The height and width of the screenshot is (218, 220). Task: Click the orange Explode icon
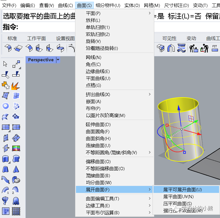pos(15,86)
